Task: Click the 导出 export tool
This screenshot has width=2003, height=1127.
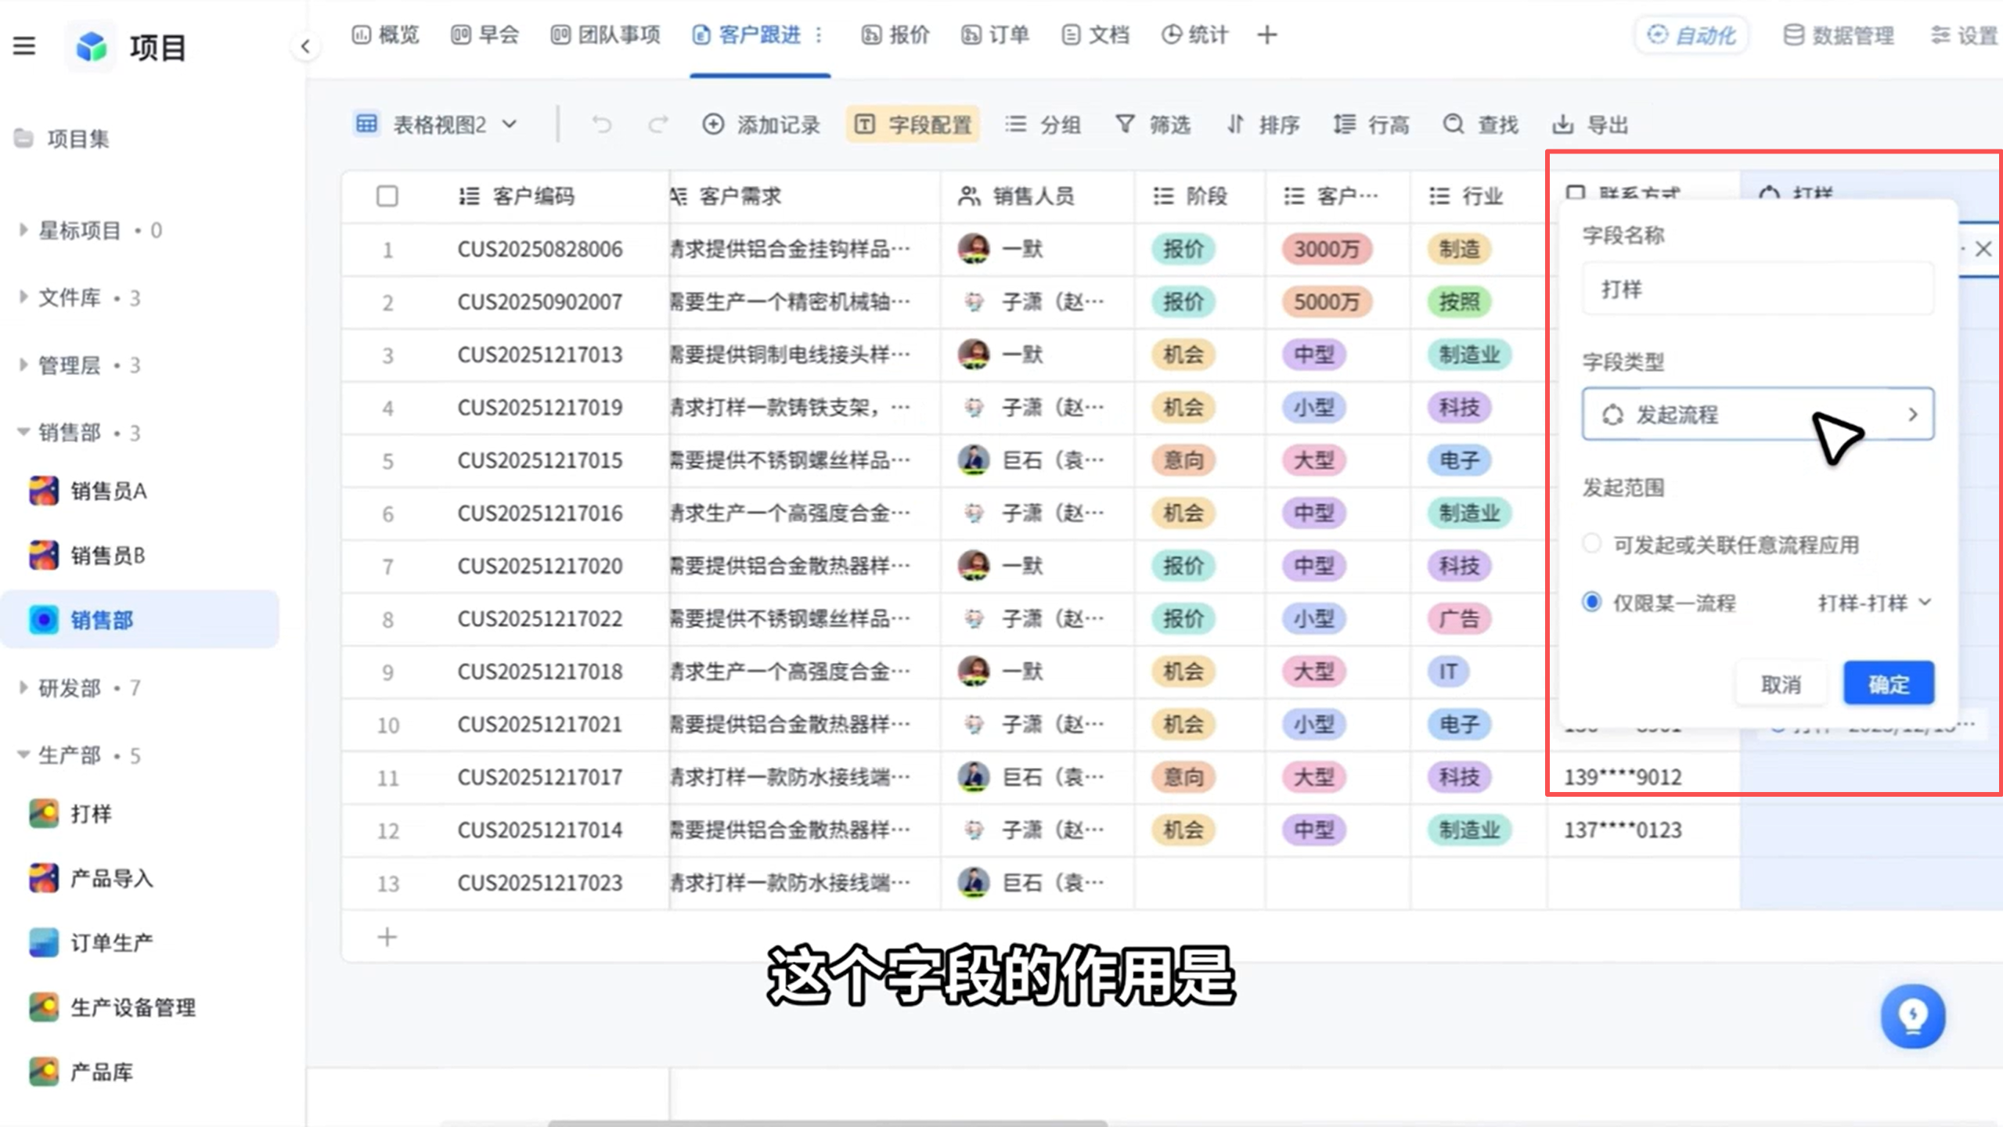Action: [1591, 124]
